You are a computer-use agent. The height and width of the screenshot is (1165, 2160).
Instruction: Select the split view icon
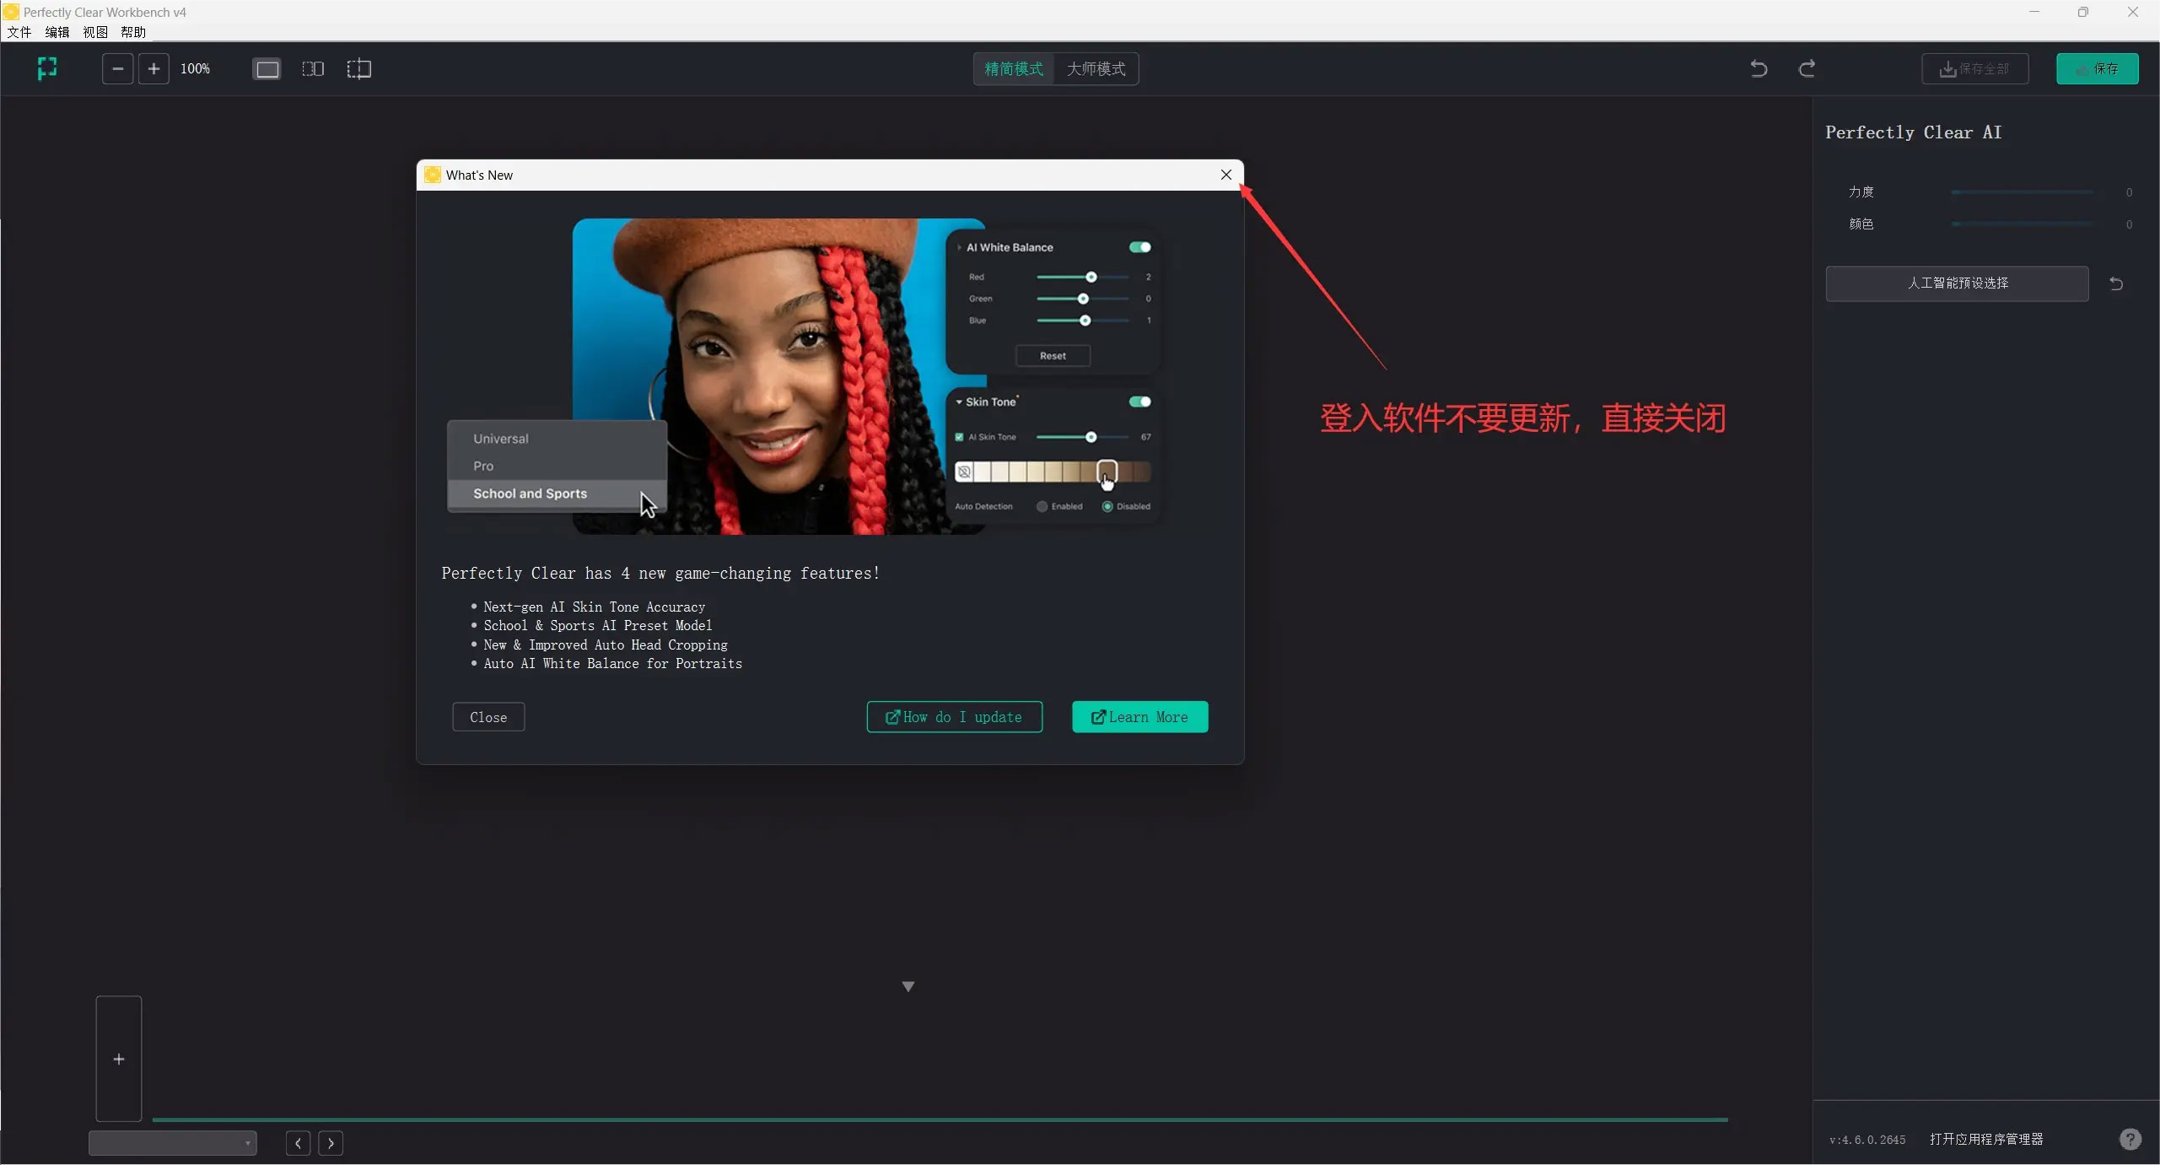(359, 69)
